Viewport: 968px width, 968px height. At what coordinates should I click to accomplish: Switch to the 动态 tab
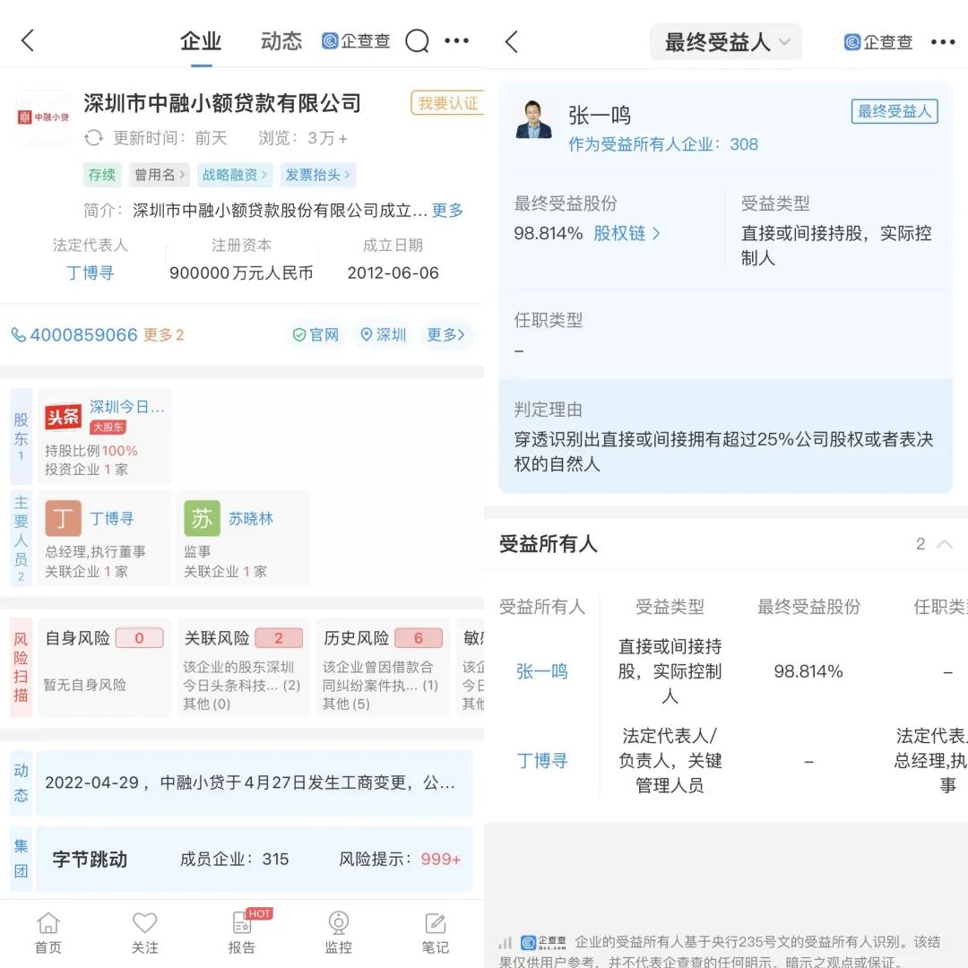(281, 41)
